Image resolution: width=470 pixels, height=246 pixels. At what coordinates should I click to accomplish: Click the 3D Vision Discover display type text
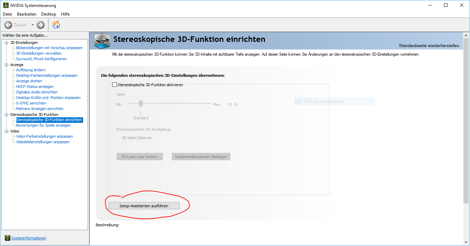(x=137, y=138)
